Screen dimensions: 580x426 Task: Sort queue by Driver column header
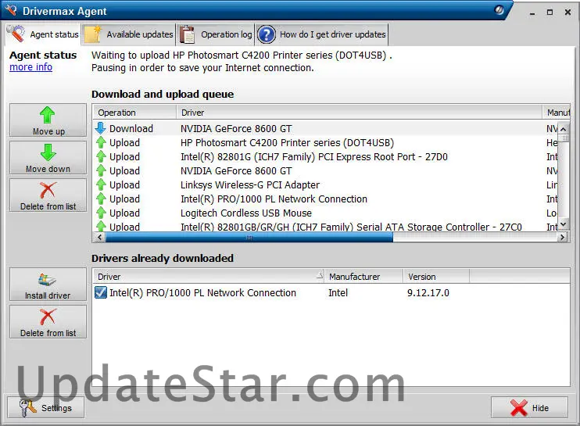(x=359, y=113)
